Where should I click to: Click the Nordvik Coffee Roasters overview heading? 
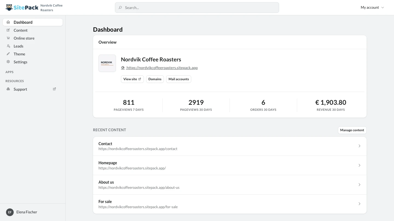coord(151,59)
